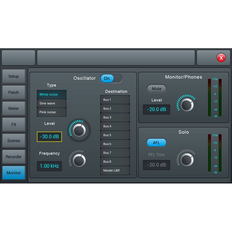Select White noise oscillator type
Viewport: 232px width, 232px height.
[52, 95]
